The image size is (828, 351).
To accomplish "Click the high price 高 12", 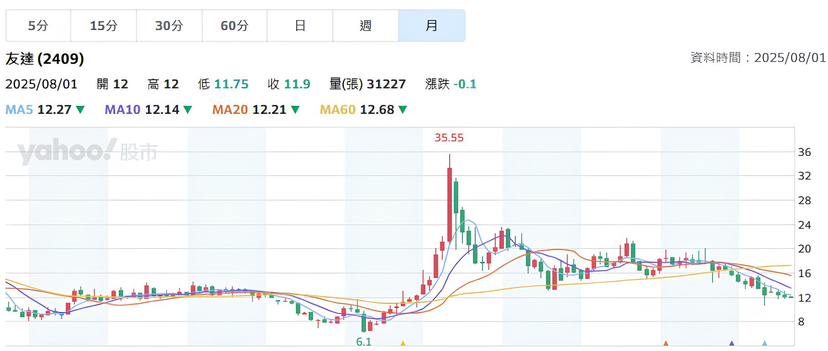I will (x=163, y=84).
